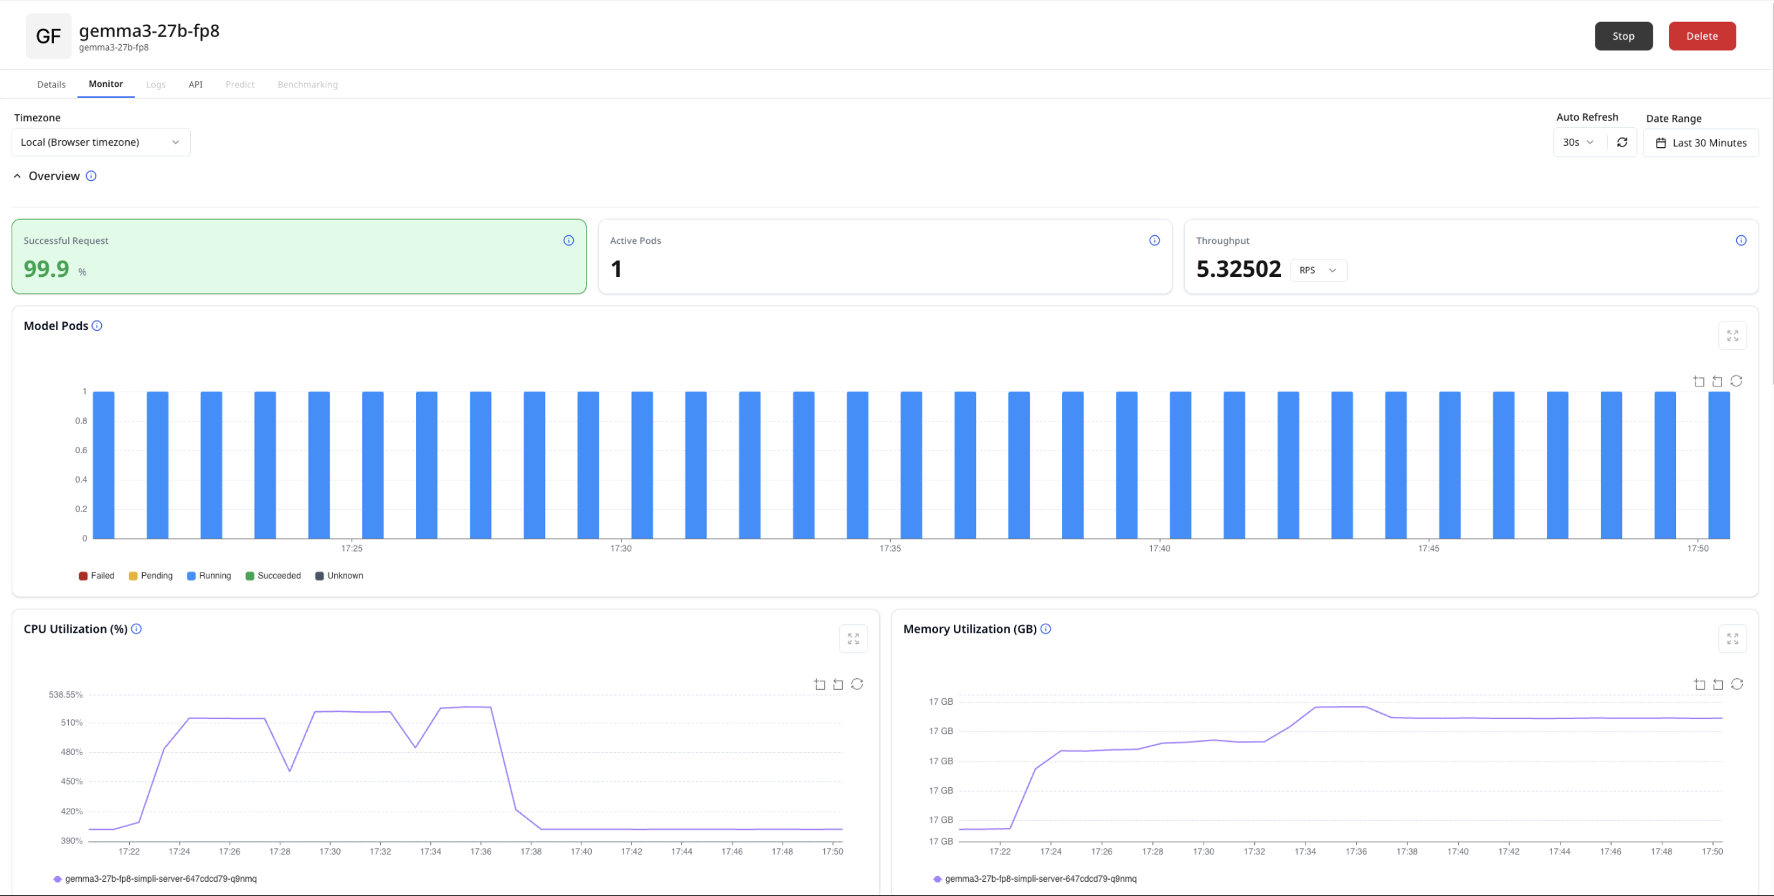Open the Timezone dropdown
1774x896 pixels.
click(x=101, y=143)
